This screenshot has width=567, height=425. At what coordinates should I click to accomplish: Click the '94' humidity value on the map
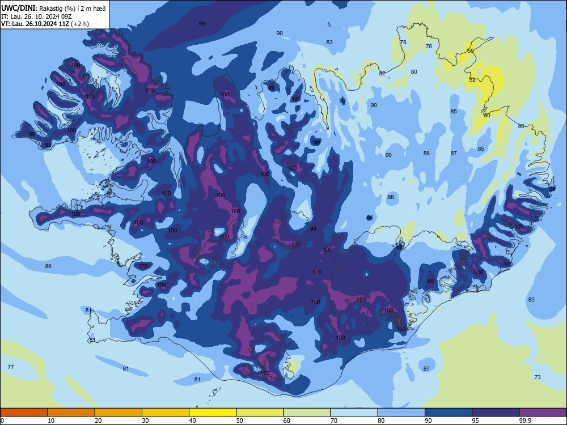pos(370,218)
